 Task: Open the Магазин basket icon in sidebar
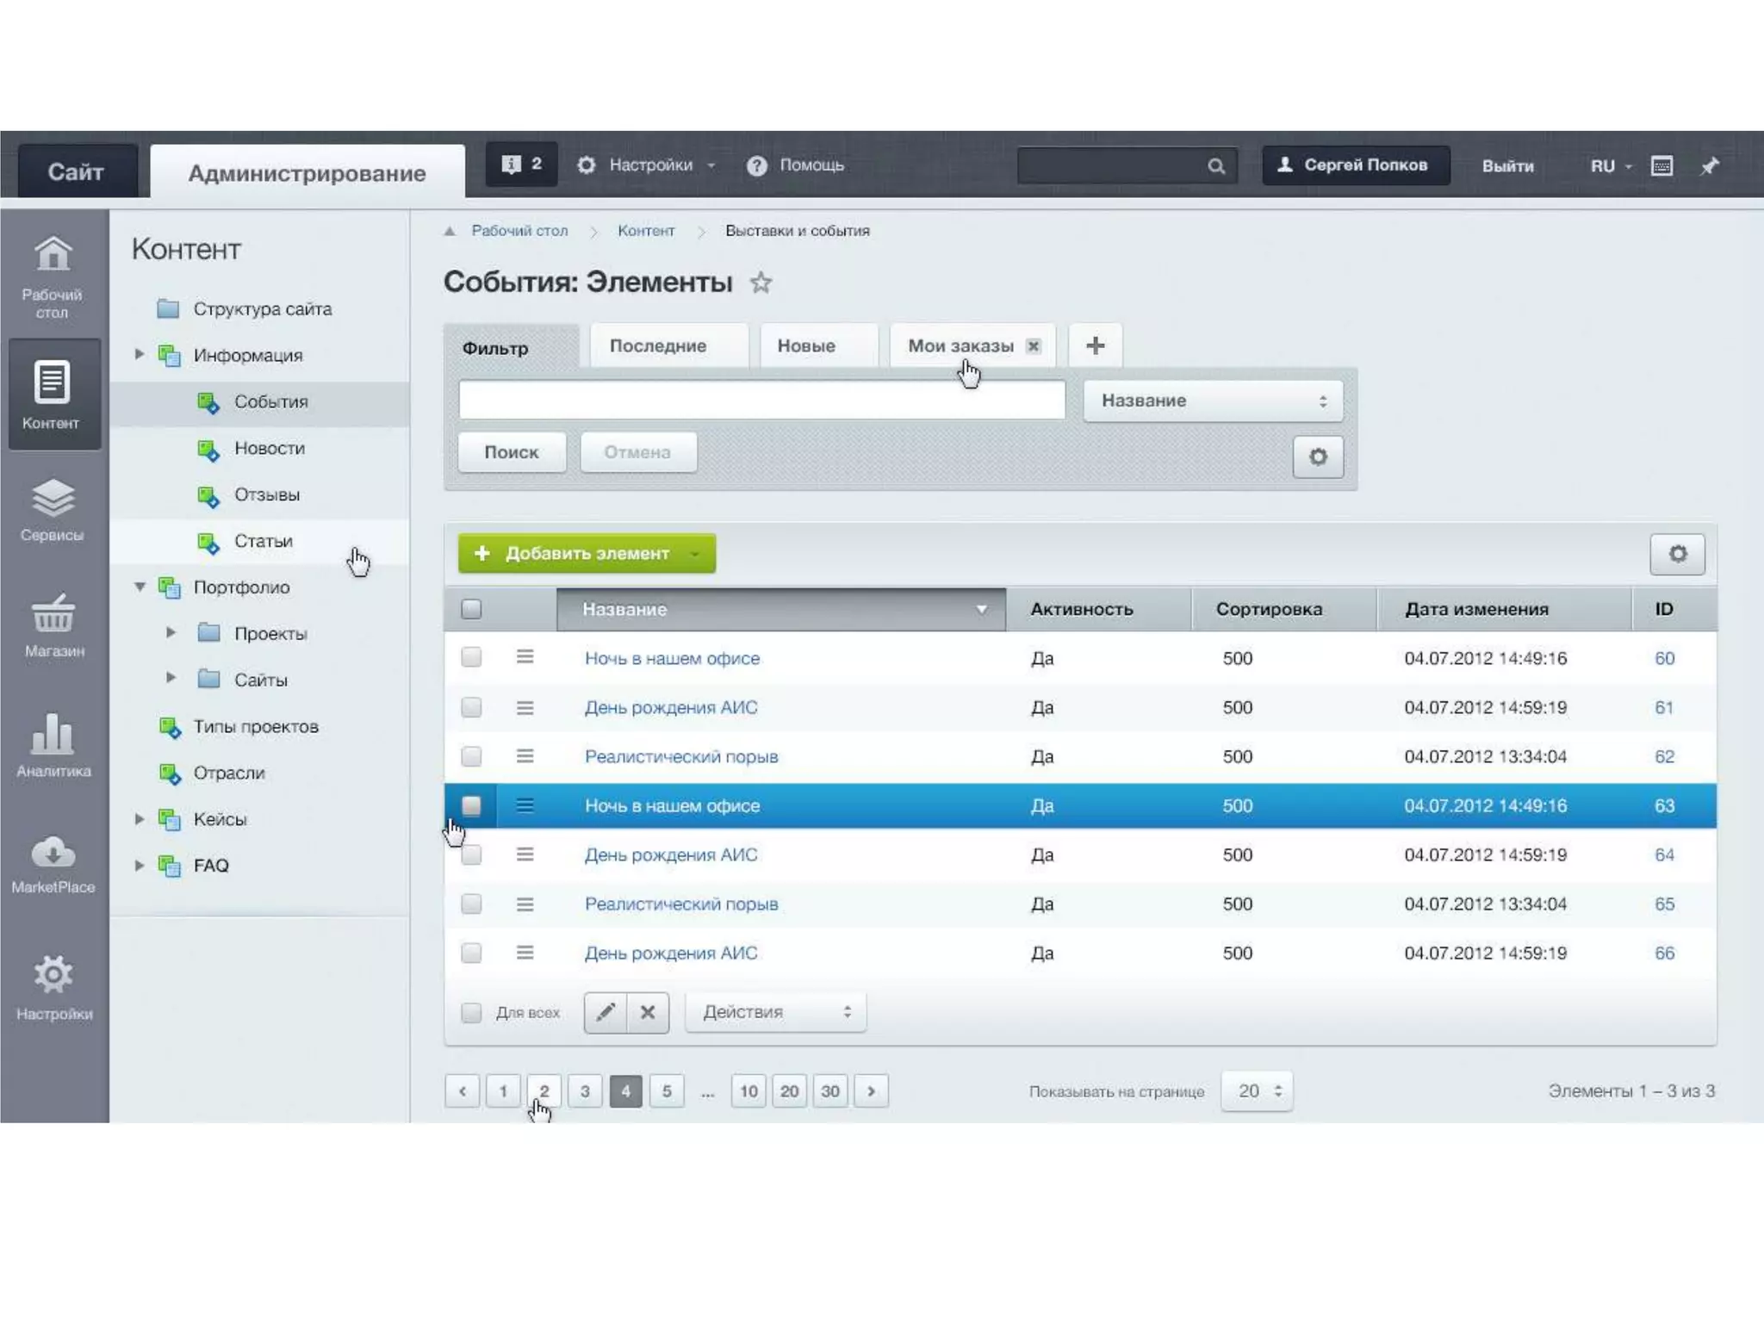[x=53, y=614]
